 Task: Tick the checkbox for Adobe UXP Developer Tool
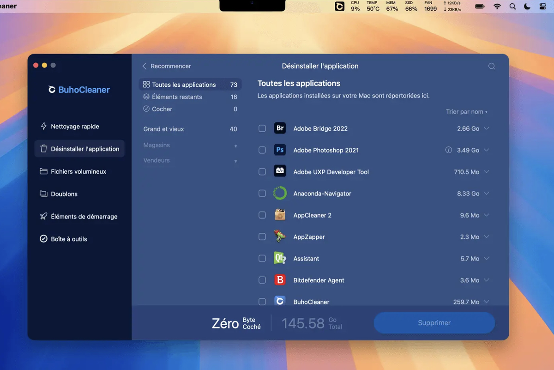point(262,172)
